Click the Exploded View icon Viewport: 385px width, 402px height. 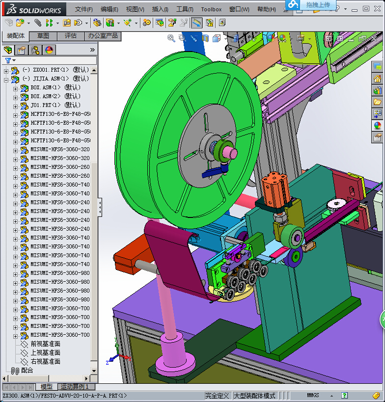point(172,23)
